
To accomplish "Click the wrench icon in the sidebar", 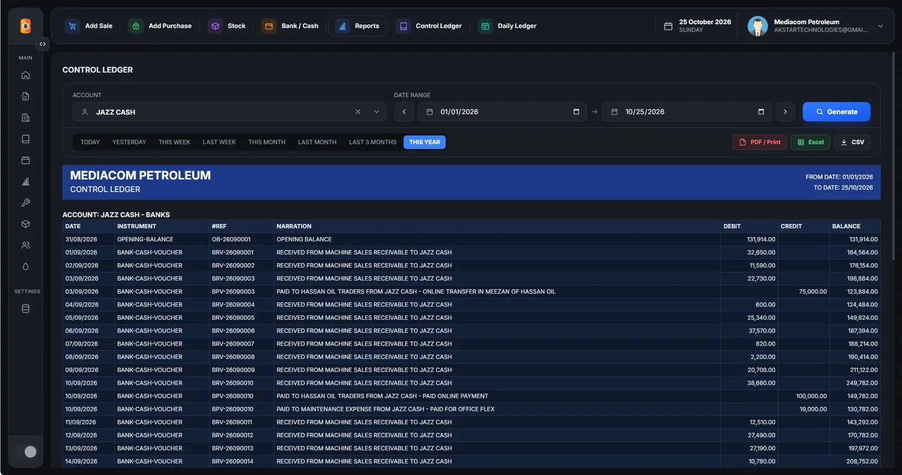I will (25, 203).
